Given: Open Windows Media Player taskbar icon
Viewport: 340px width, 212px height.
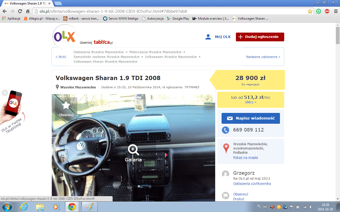Looking at the screenshot, I should [x=56, y=207].
